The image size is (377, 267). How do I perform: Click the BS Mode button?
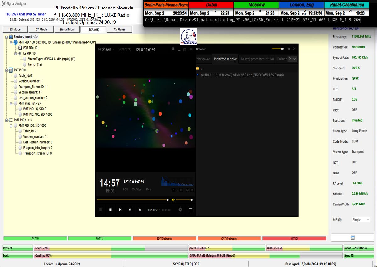point(15,30)
